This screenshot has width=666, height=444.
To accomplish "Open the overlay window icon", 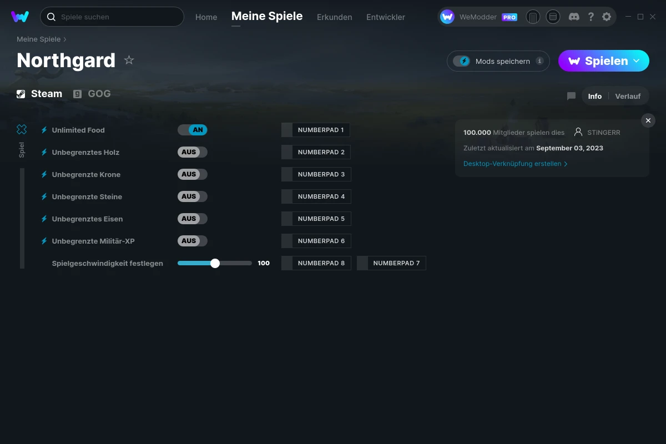I will (x=553, y=17).
